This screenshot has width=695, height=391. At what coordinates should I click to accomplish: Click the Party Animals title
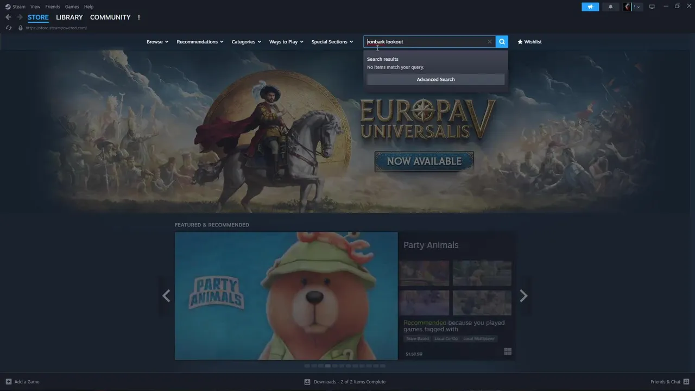pyautogui.click(x=431, y=245)
